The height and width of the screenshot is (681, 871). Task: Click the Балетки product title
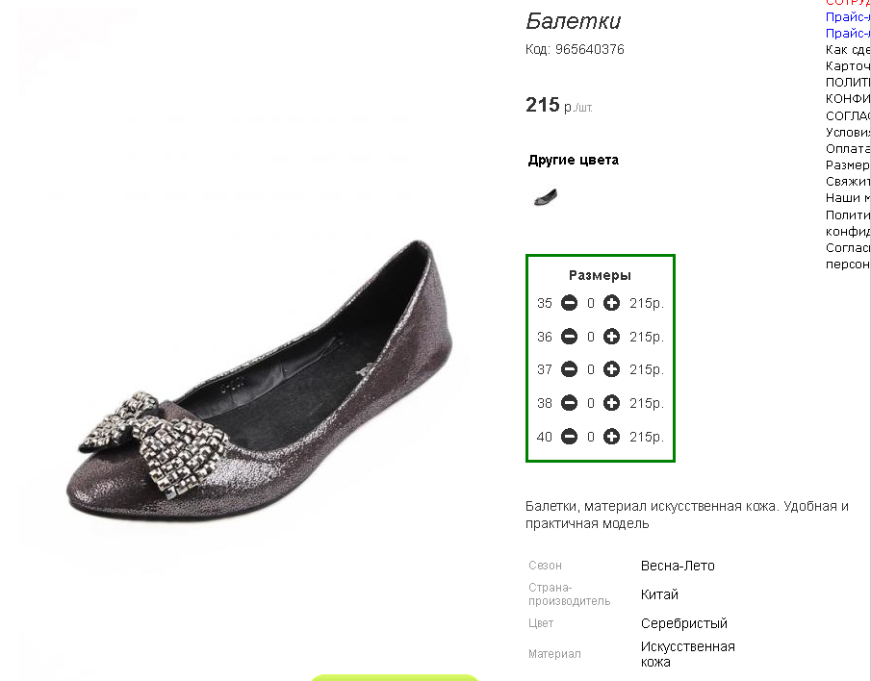click(x=574, y=21)
